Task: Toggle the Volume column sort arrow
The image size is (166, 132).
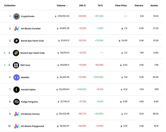Action: tap(67, 6)
